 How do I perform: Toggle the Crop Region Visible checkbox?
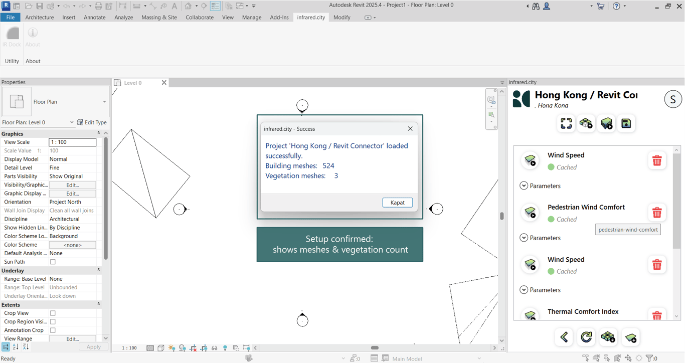click(53, 322)
